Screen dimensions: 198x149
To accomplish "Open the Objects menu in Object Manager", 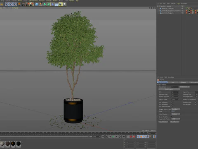I will tap(173, 4).
